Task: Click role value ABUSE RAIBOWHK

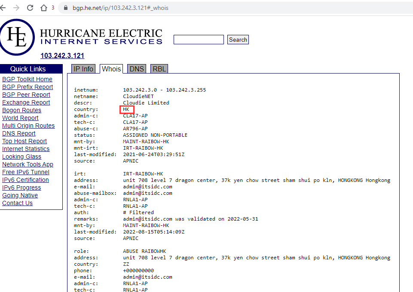Action: [x=144, y=251]
